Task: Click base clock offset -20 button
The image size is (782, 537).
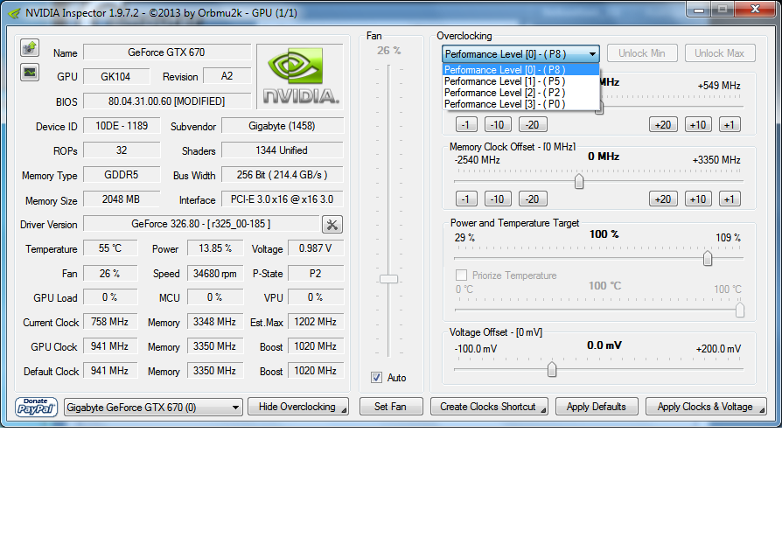Action: pos(533,125)
